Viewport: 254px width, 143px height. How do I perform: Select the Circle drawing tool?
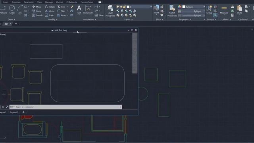coord(12,10)
